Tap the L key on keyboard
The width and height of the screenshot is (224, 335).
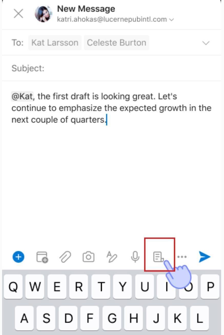pyautogui.click(x=199, y=318)
